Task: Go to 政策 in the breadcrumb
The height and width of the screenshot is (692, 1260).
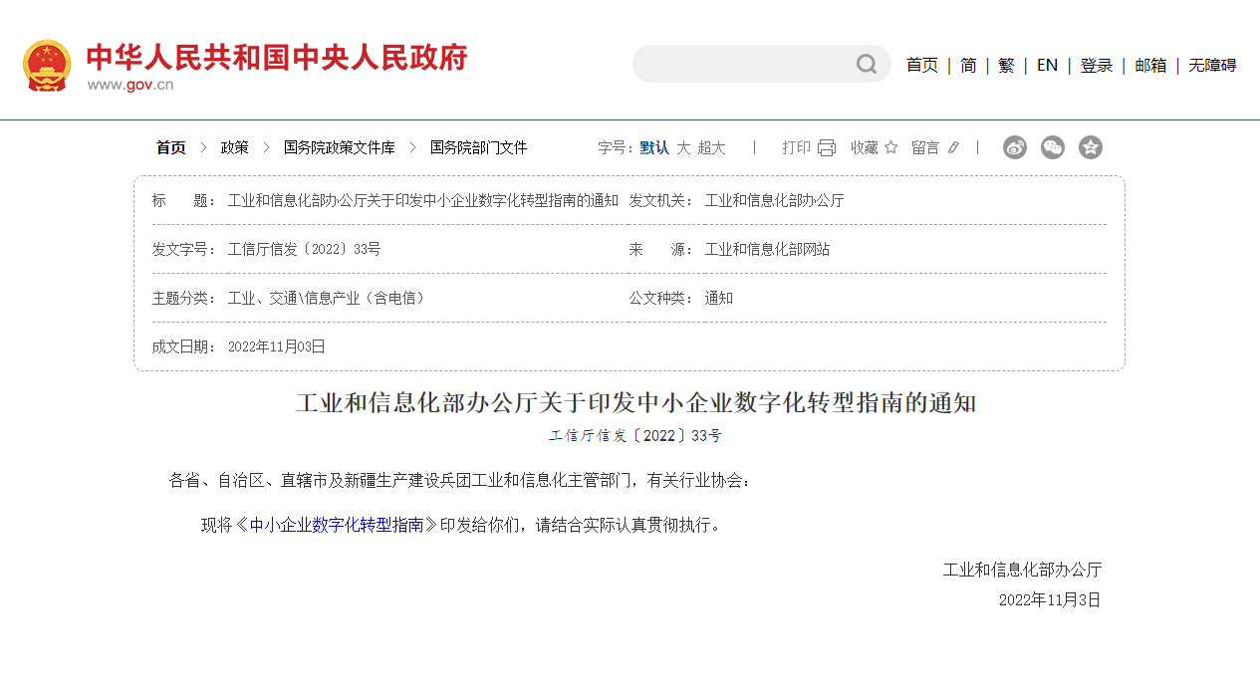Action: tap(234, 147)
